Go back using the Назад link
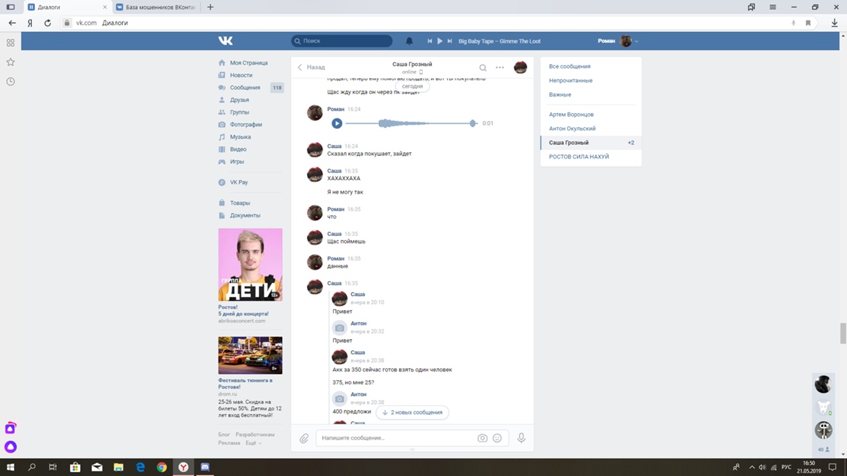The width and height of the screenshot is (847, 476). pyautogui.click(x=312, y=67)
